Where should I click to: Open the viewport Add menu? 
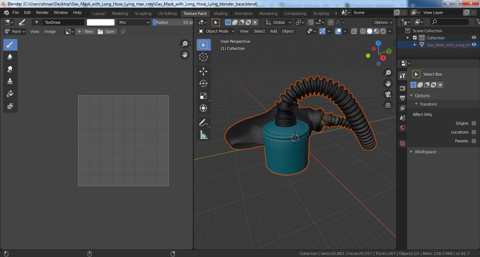click(273, 31)
